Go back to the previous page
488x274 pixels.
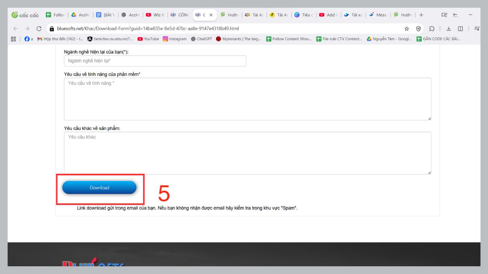[15, 29]
